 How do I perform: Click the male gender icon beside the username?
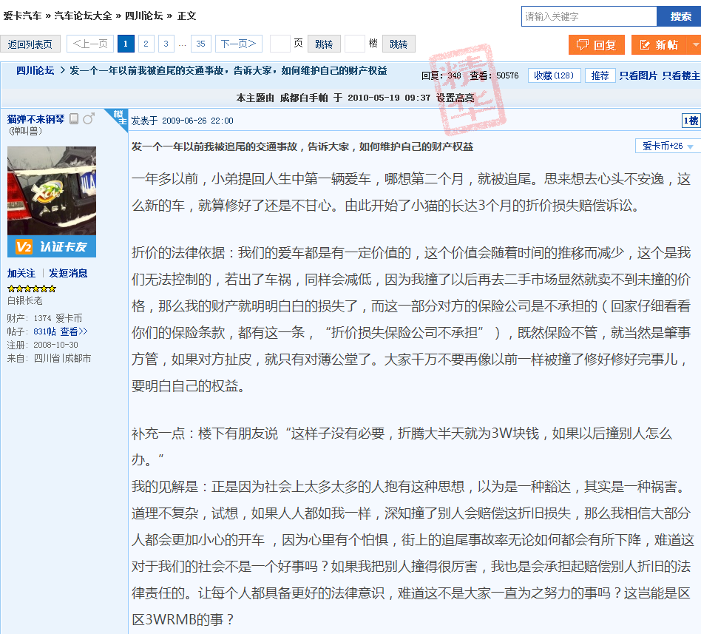coord(89,119)
